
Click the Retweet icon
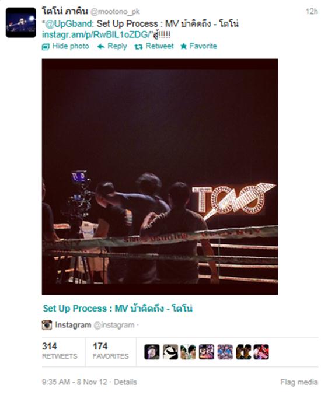[138, 47]
